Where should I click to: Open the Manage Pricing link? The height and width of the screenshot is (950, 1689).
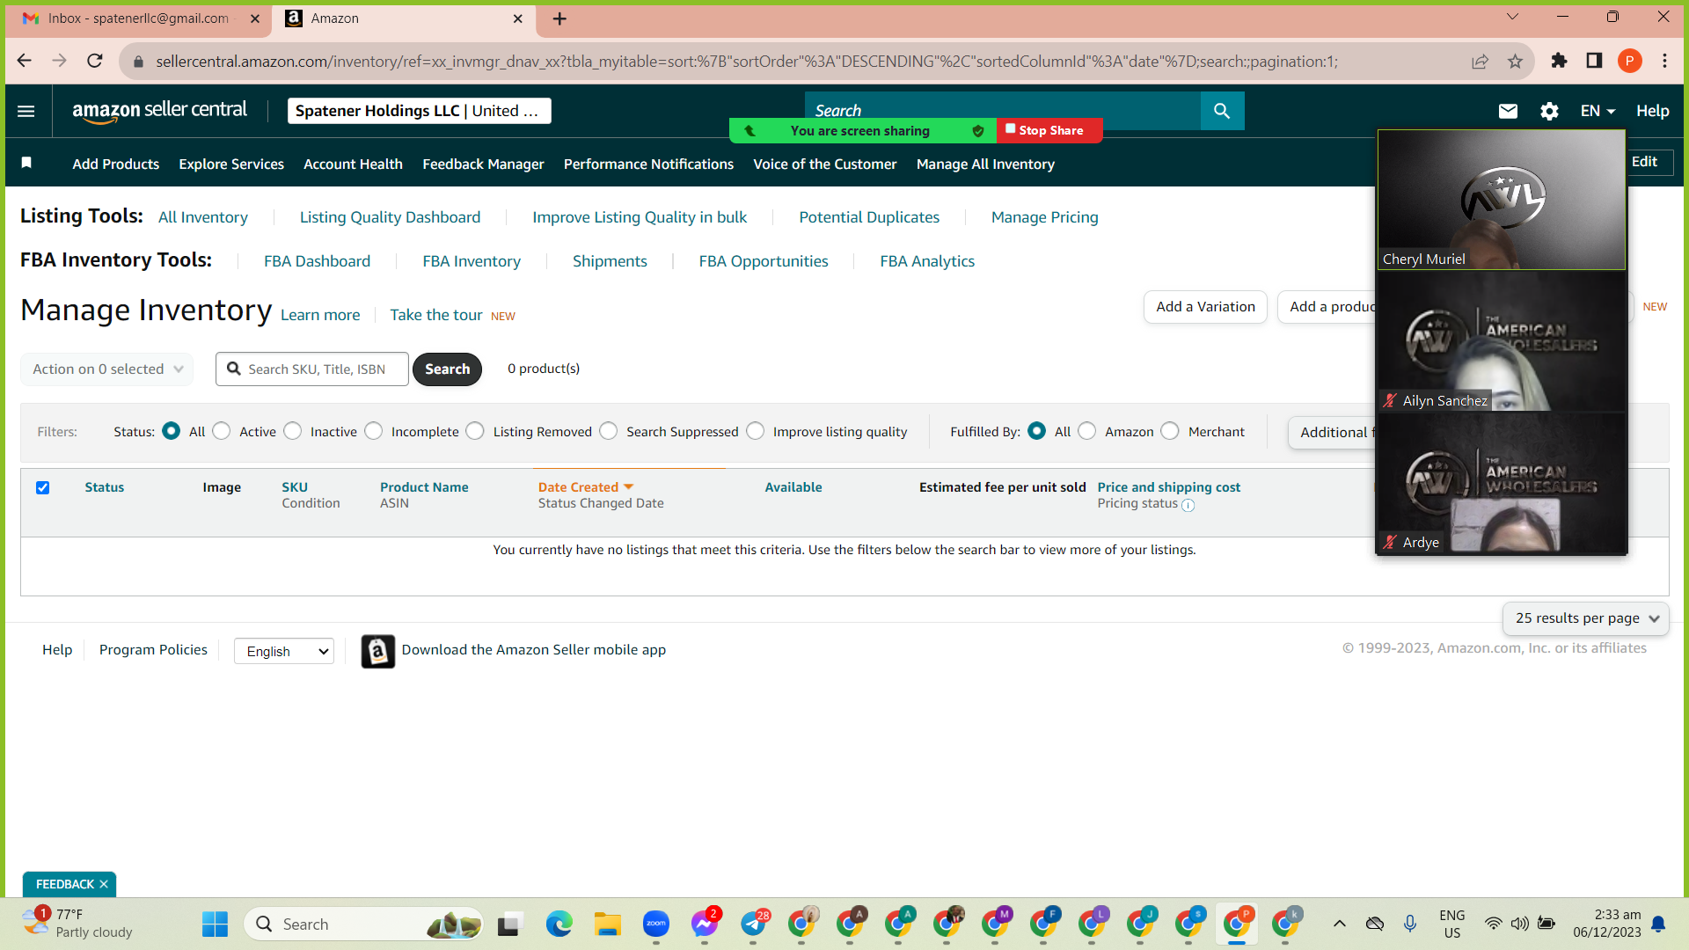(x=1044, y=217)
